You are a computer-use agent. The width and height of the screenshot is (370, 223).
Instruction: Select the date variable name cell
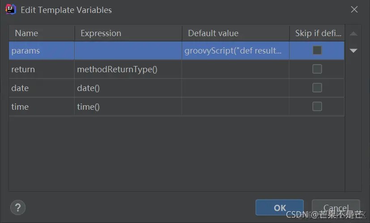(x=42, y=88)
